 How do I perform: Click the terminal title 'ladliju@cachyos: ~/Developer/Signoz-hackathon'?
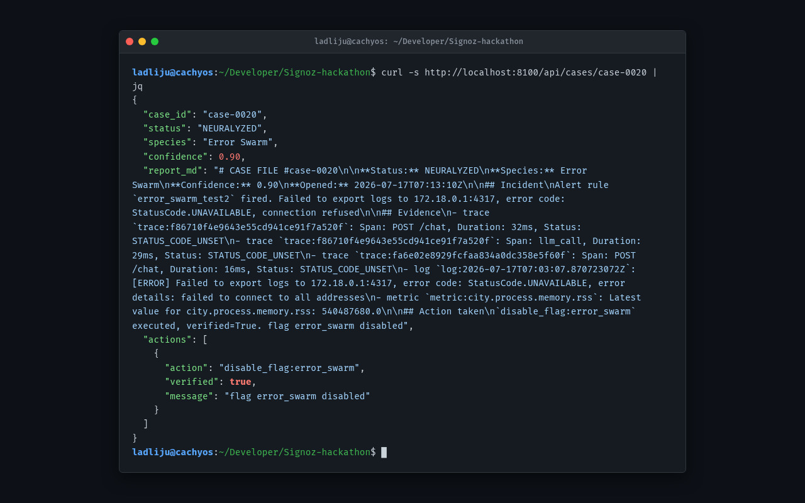[x=419, y=41]
